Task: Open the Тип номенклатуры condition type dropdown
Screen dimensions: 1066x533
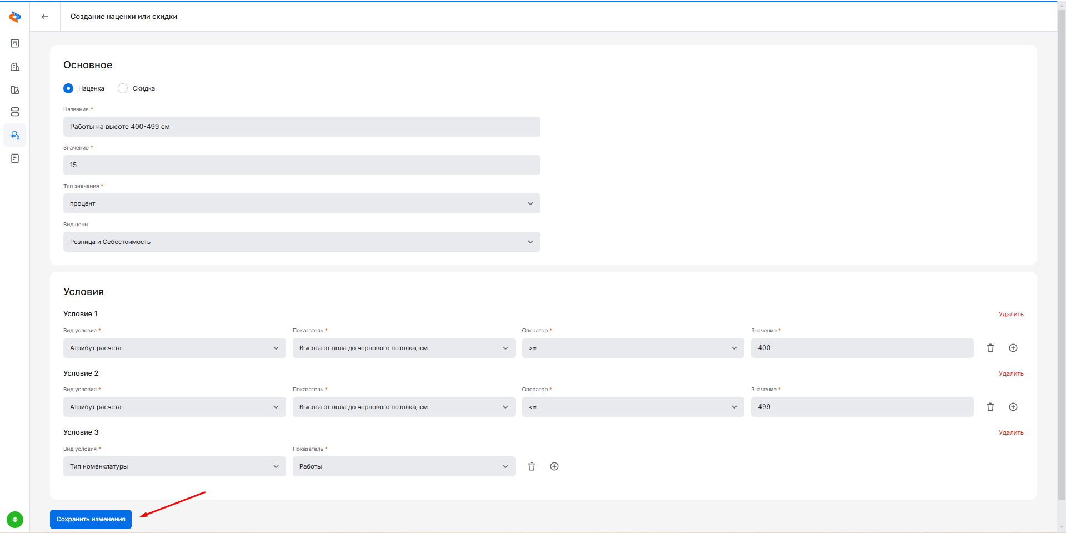Action: click(174, 466)
